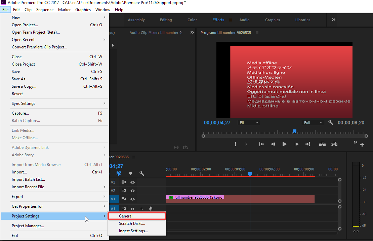Hide the V2 track output
Image resolution: width=373 pixels, height=241 pixels.
[x=133, y=191]
